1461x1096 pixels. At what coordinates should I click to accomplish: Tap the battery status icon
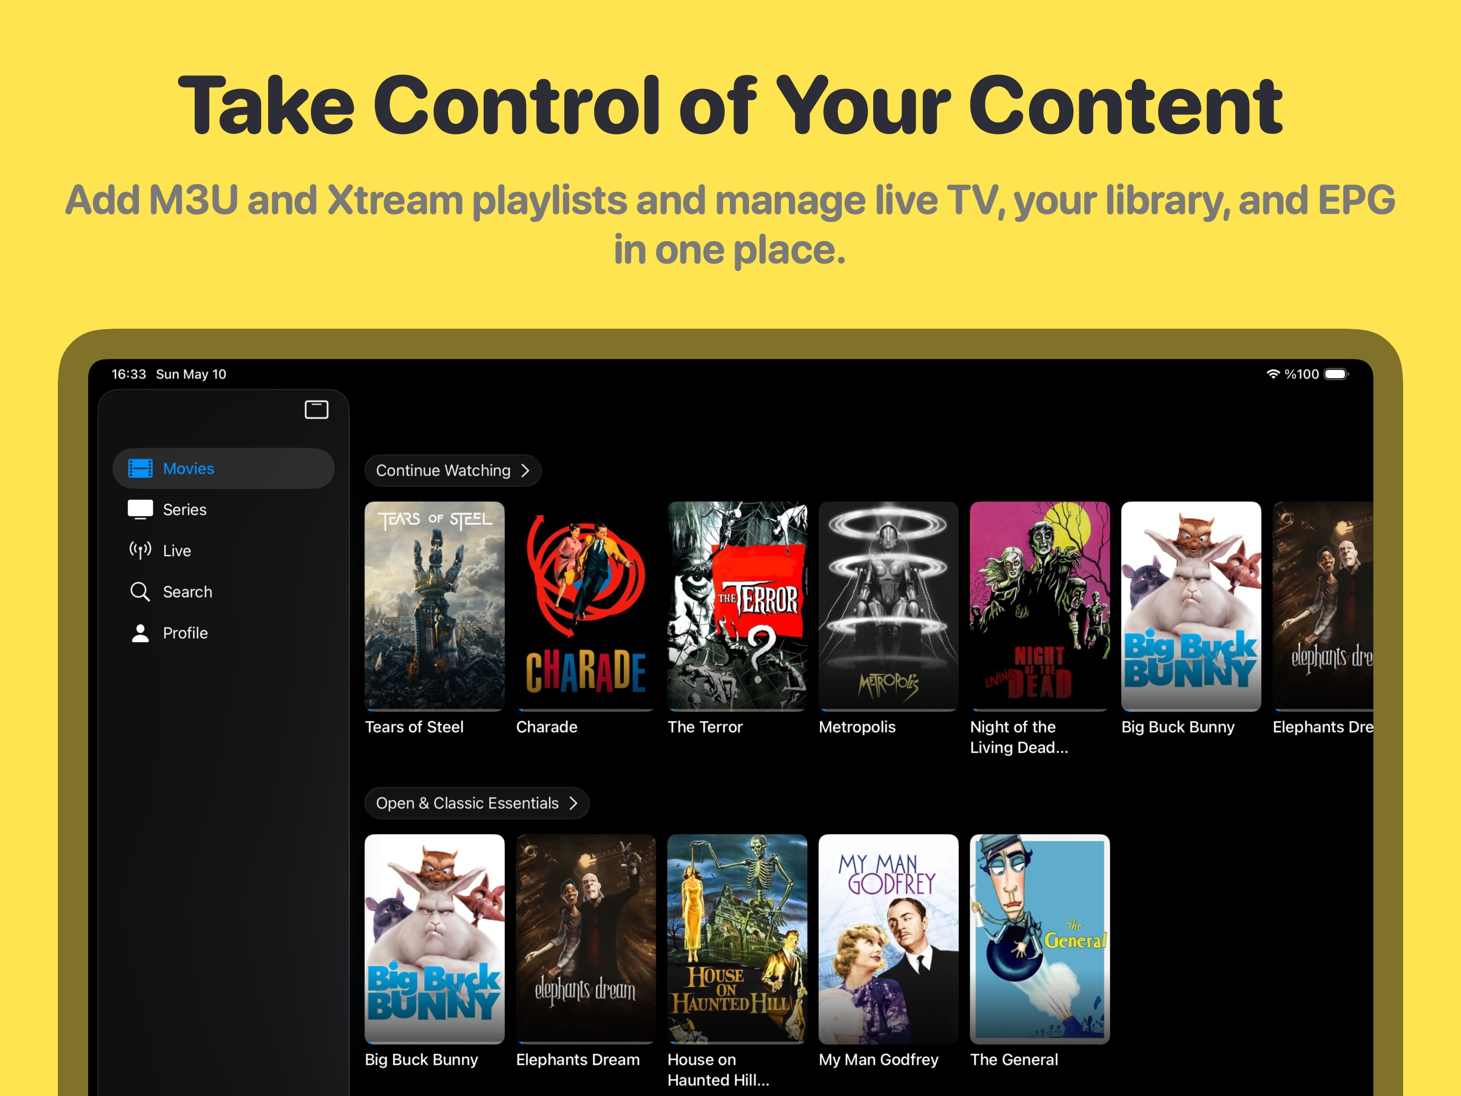[x=1336, y=374]
